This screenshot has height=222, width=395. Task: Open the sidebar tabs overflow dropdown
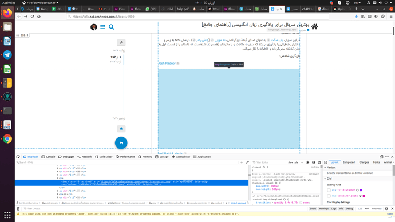[393, 162]
